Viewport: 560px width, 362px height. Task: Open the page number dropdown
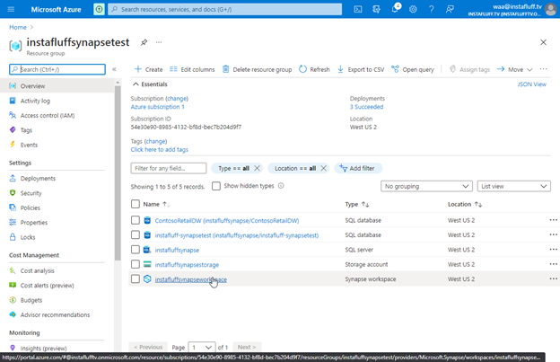click(202, 347)
